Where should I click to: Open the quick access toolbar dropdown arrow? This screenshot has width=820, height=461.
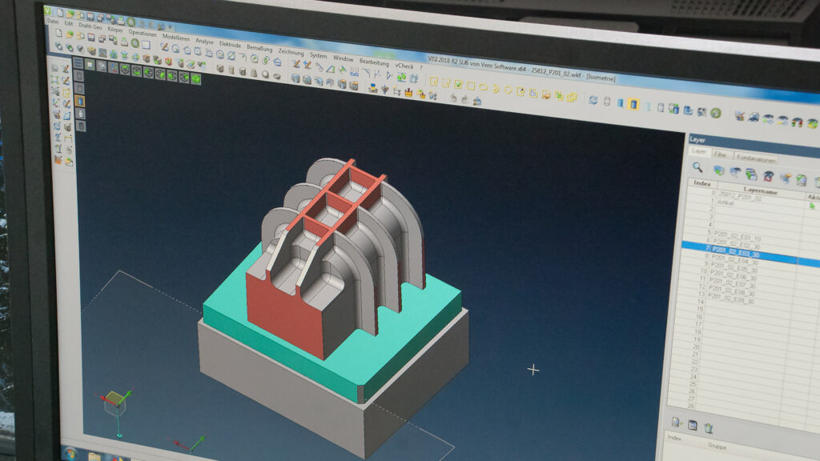[170, 26]
